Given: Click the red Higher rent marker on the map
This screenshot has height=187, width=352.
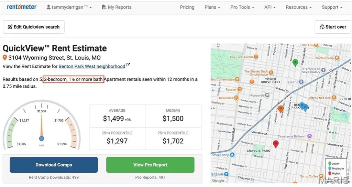Looking at the screenshot, I should 276,144.
